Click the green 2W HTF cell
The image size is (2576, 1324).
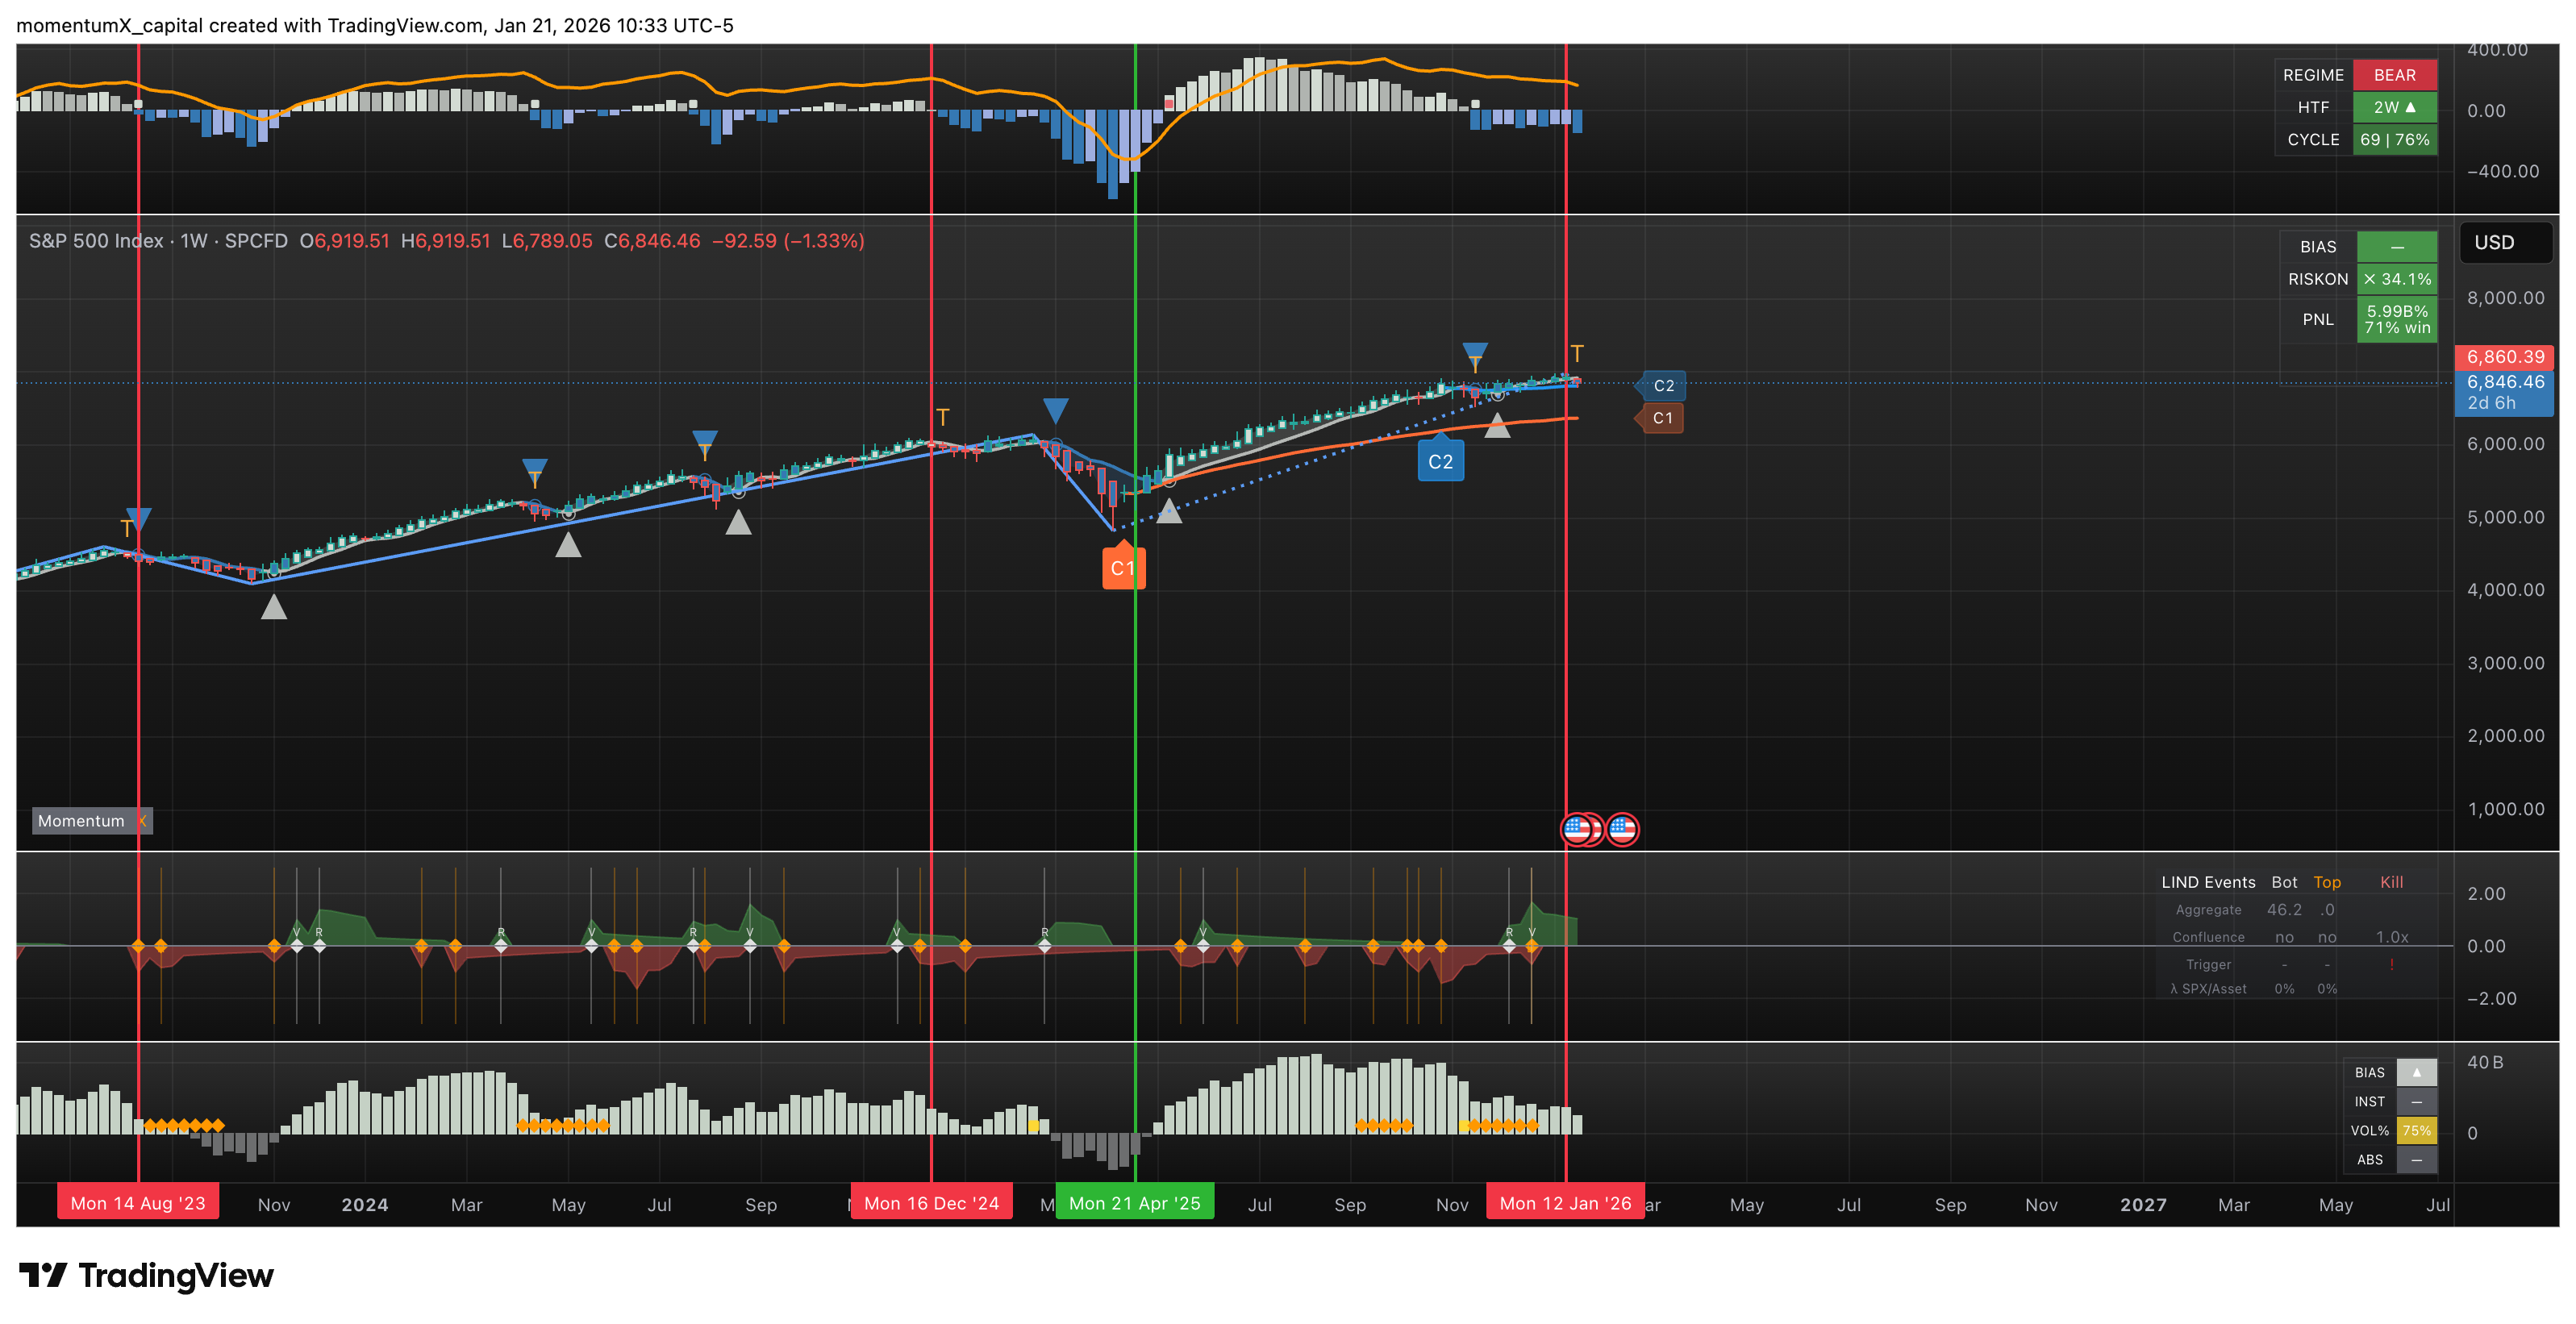pos(2394,107)
